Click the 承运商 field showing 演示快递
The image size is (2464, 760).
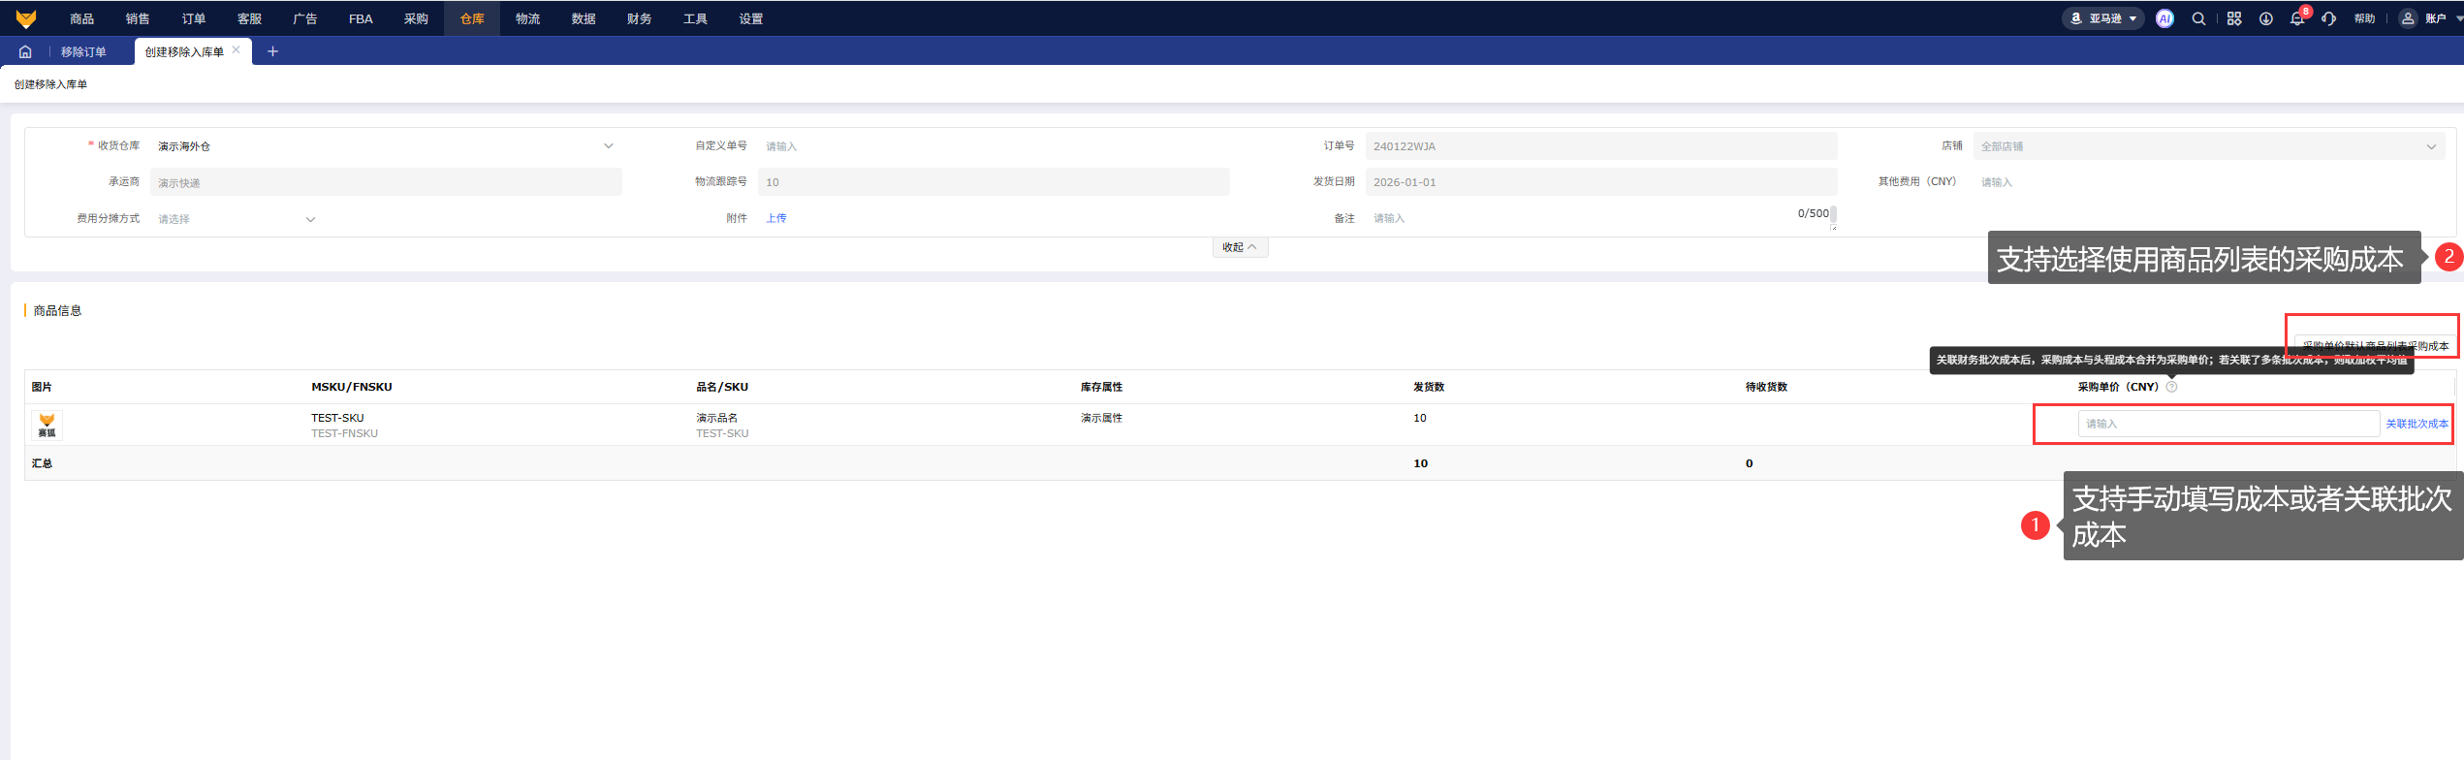(x=386, y=182)
